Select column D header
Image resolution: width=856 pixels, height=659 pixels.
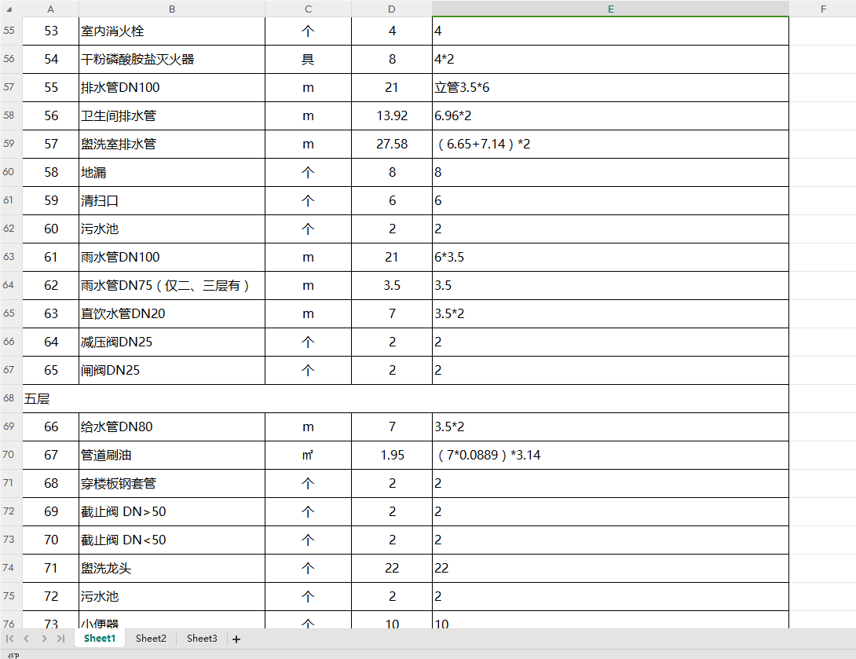click(392, 9)
